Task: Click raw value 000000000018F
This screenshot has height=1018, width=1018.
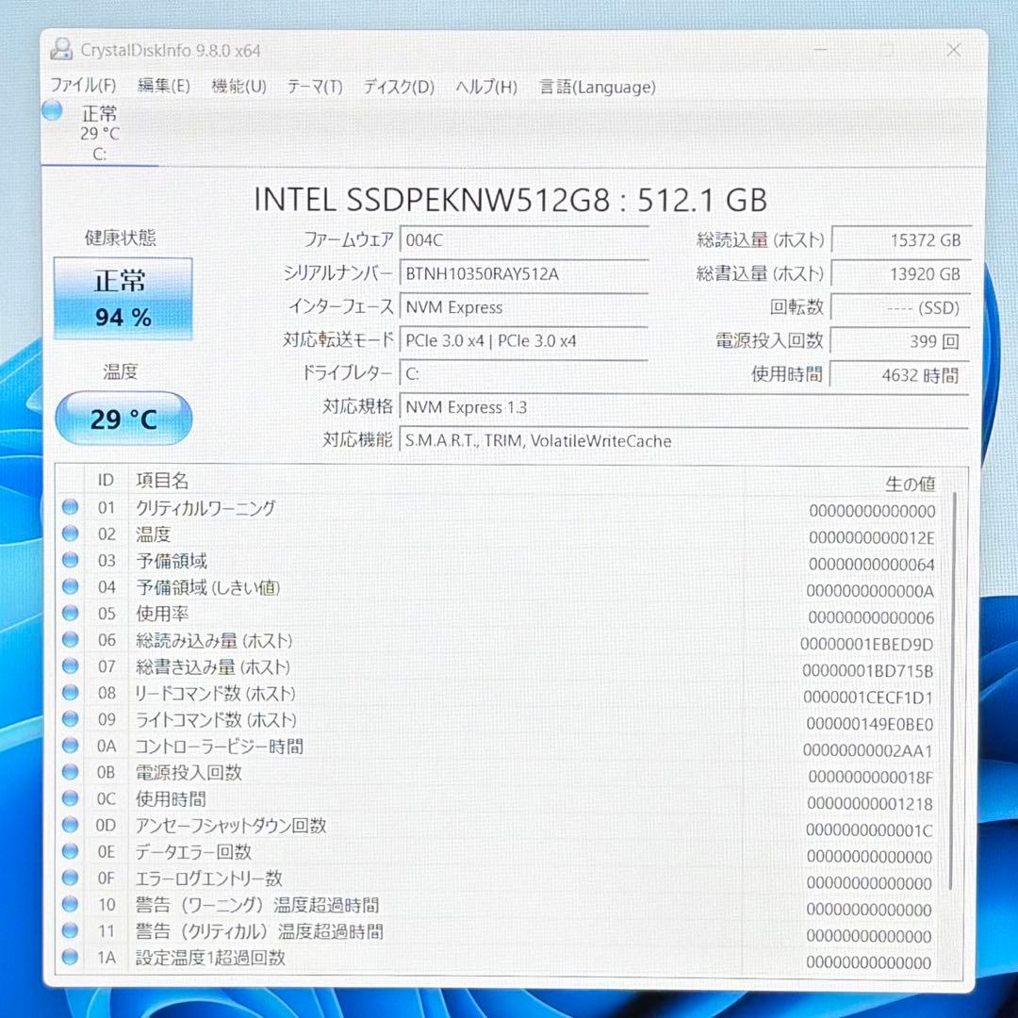Action: (871, 777)
